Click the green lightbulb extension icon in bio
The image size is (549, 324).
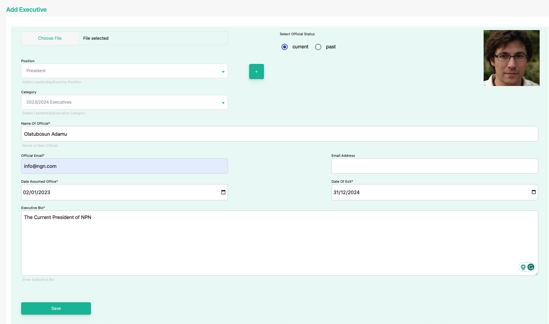click(523, 267)
